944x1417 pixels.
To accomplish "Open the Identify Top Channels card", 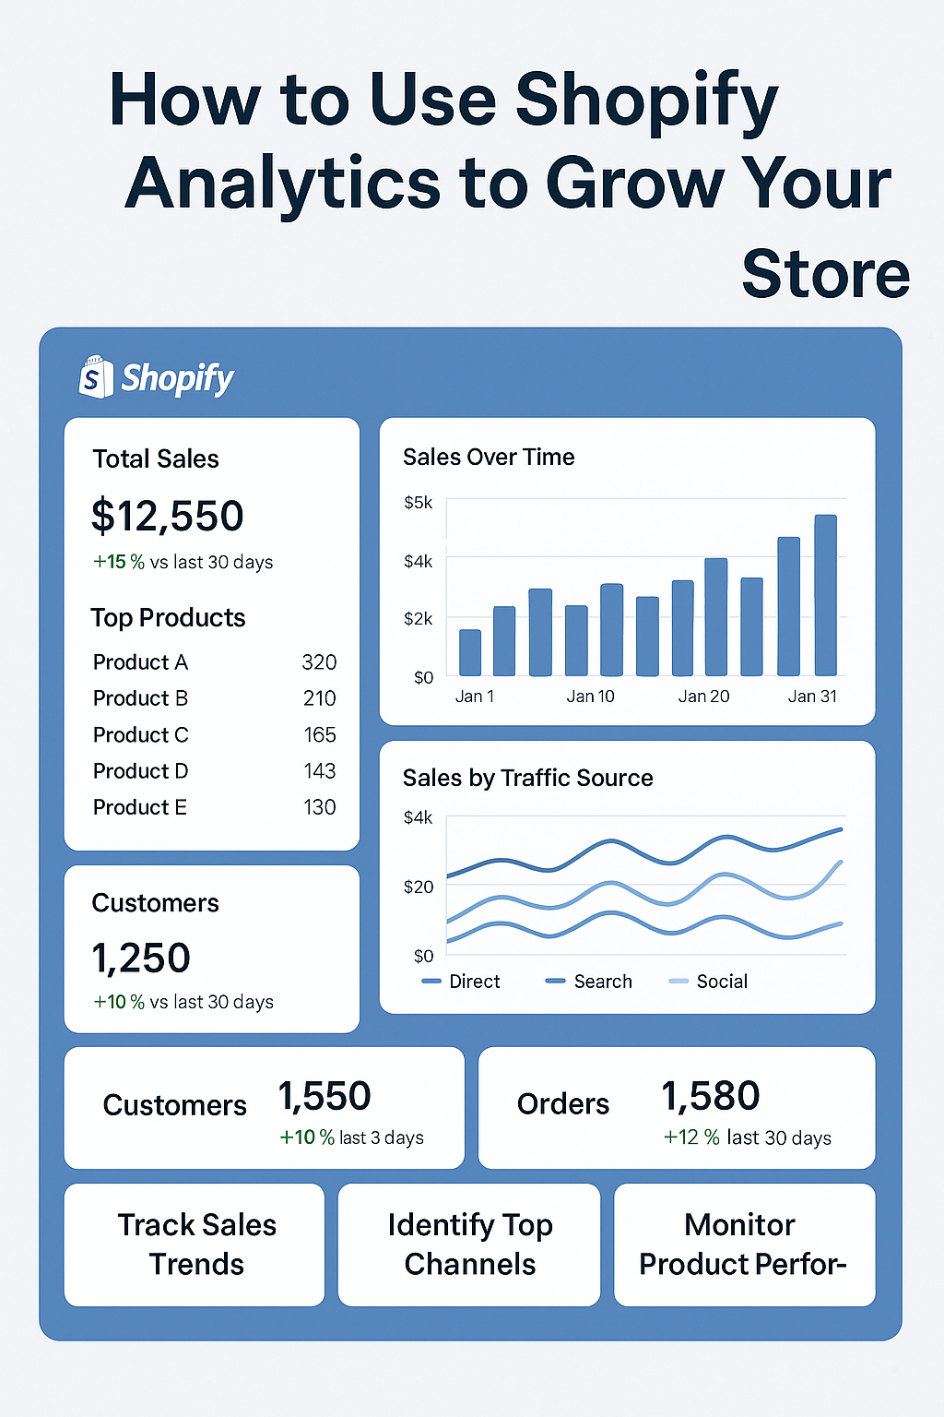I will (x=469, y=1244).
